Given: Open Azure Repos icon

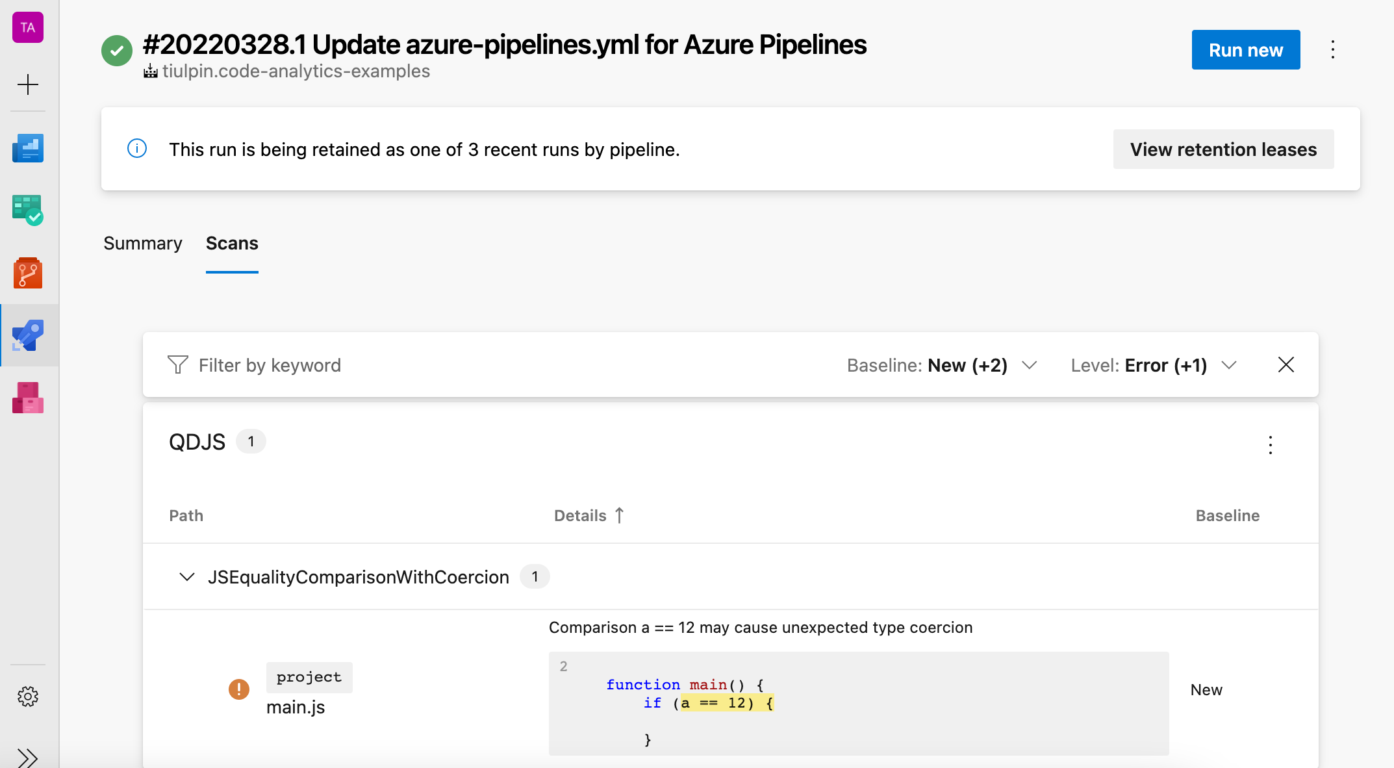Looking at the screenshot, I should 28,273.
